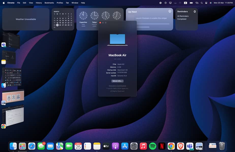The width and height of the screenshot is (235, 152).
Task: Open the Apple menu
Action: [x=4, y=3]
